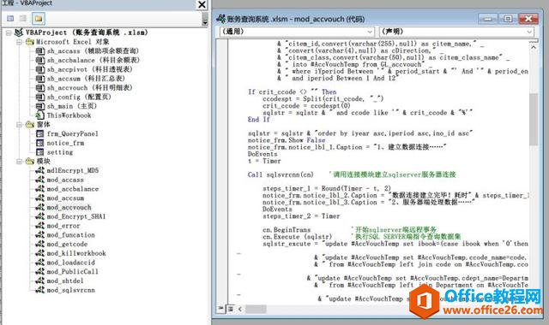The image size is (549, 325).
Task: Collapse the VBAProject root node
Action: pyautogui.click(x=9, y=32)
